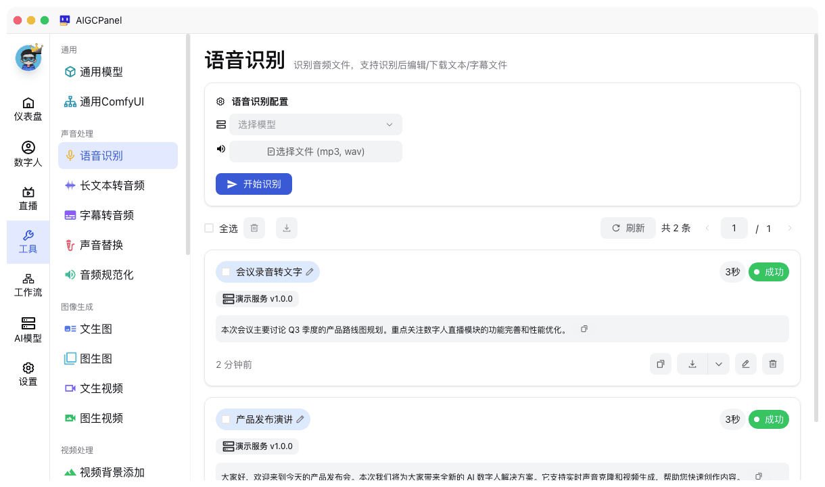Open 设置 settings
The image size is (825, 487).
[x=28, y=374]
